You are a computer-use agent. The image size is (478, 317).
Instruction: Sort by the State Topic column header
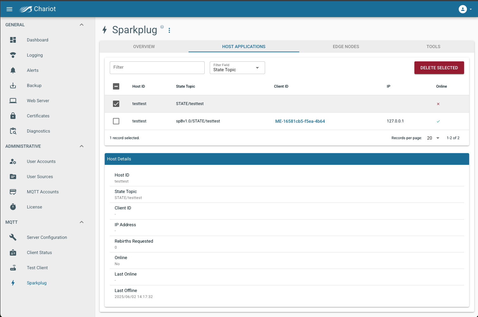(185, 86)
